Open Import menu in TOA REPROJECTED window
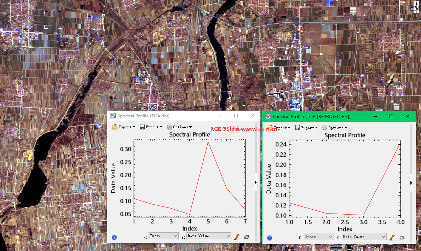 click(279, 128)
